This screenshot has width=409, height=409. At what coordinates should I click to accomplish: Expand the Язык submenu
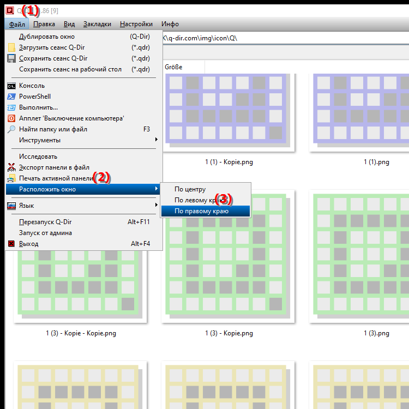click(83, 206)
